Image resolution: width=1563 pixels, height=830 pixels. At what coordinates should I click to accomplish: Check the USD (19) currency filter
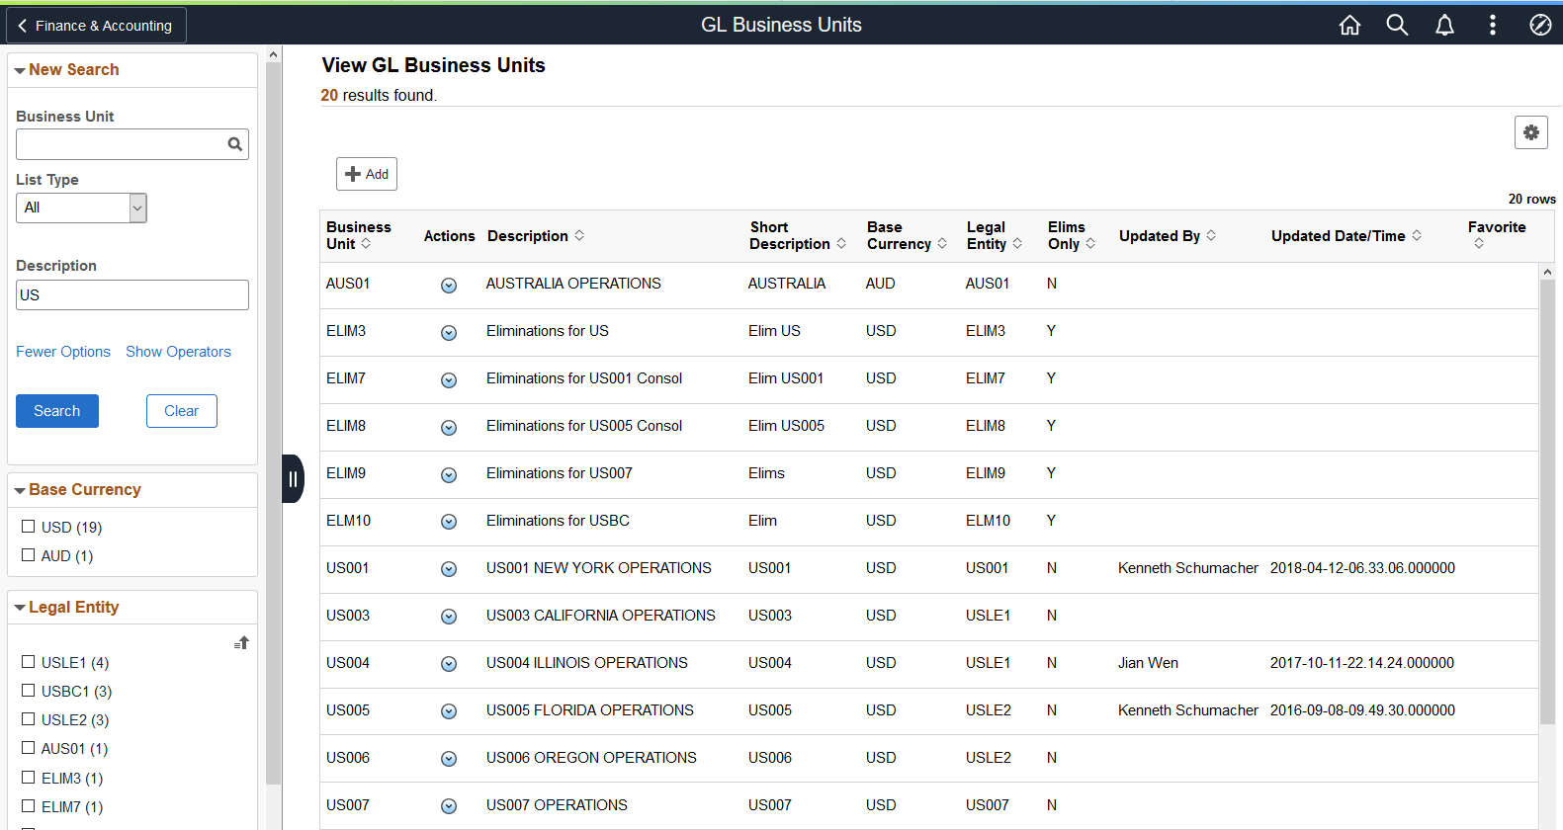[29, 527]
